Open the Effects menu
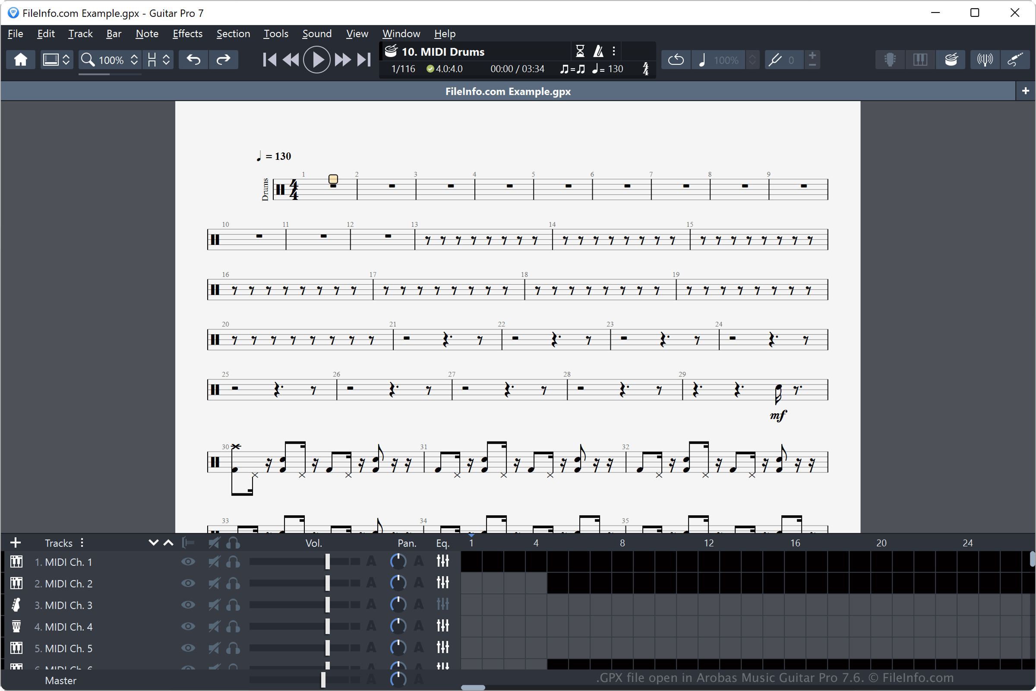Image resolution: width=1036 pixels, height=691 pixels. pos(187,34)
